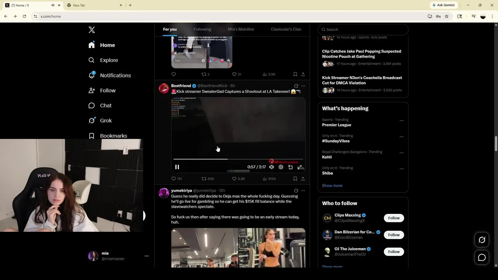The height and width of the screenshot is (280, 498).
Task: Open the Follow item in the sidebar
Action: 102,91
